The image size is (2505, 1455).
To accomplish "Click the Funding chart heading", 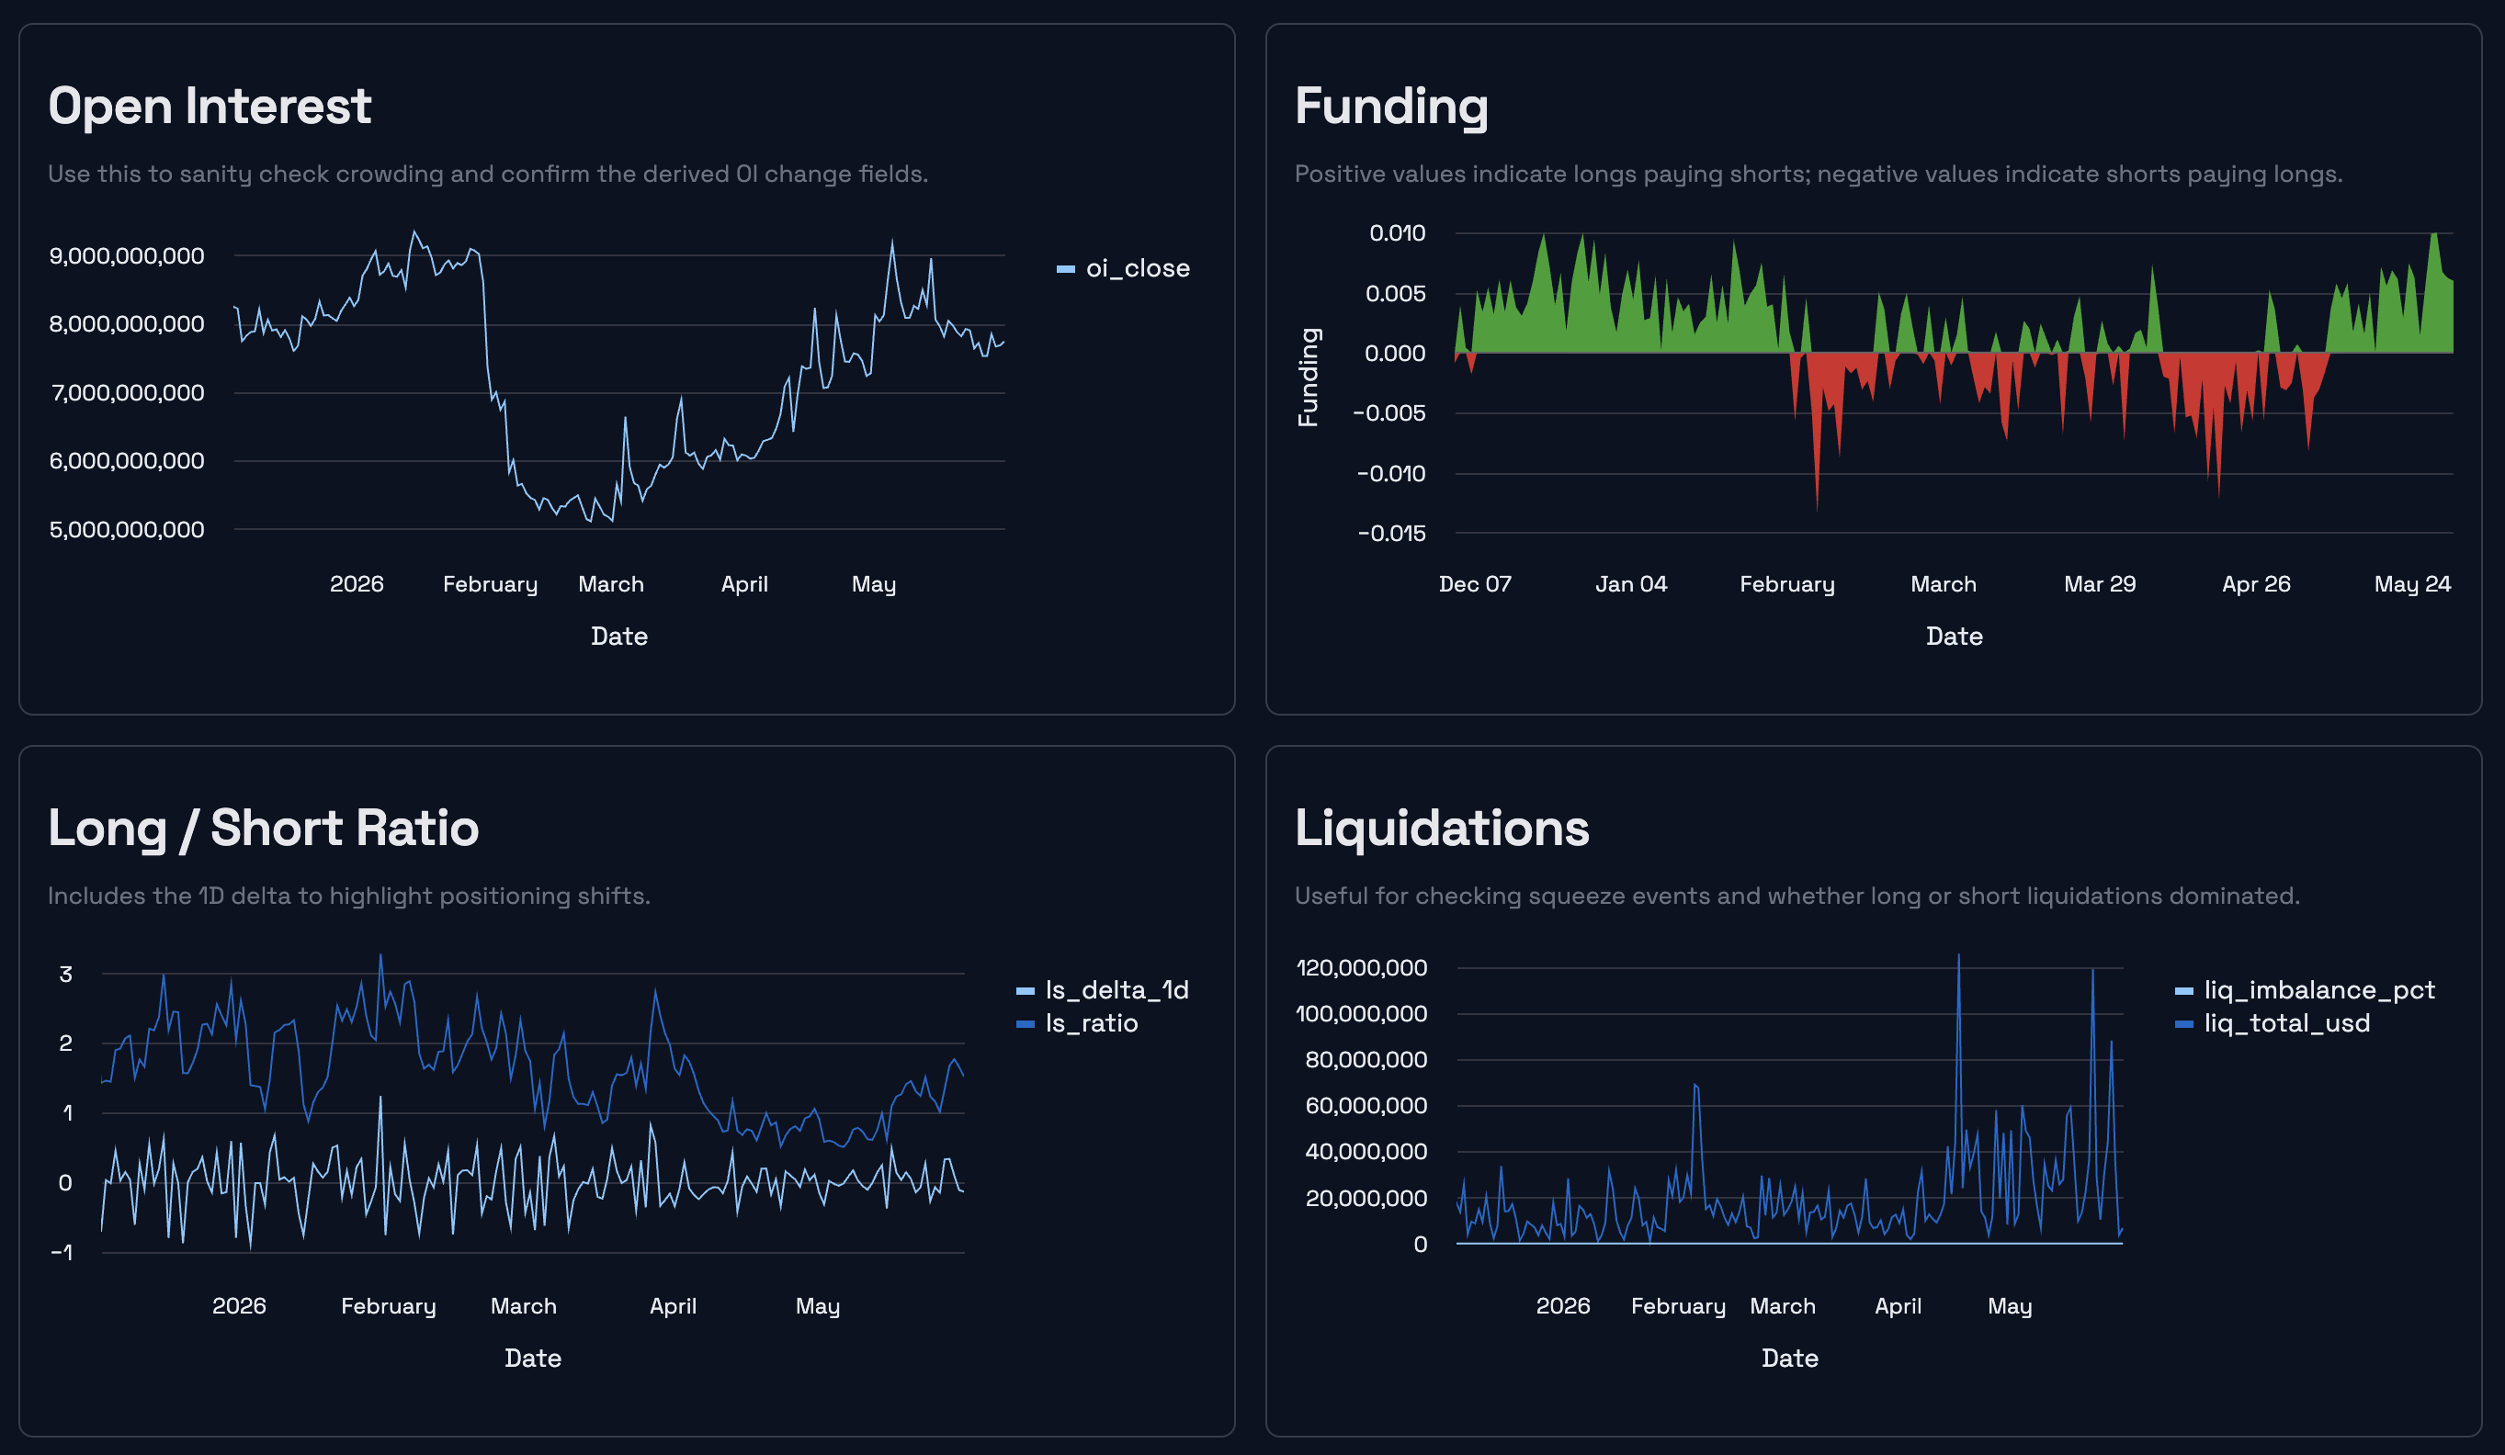I will tap(1391, 106).
